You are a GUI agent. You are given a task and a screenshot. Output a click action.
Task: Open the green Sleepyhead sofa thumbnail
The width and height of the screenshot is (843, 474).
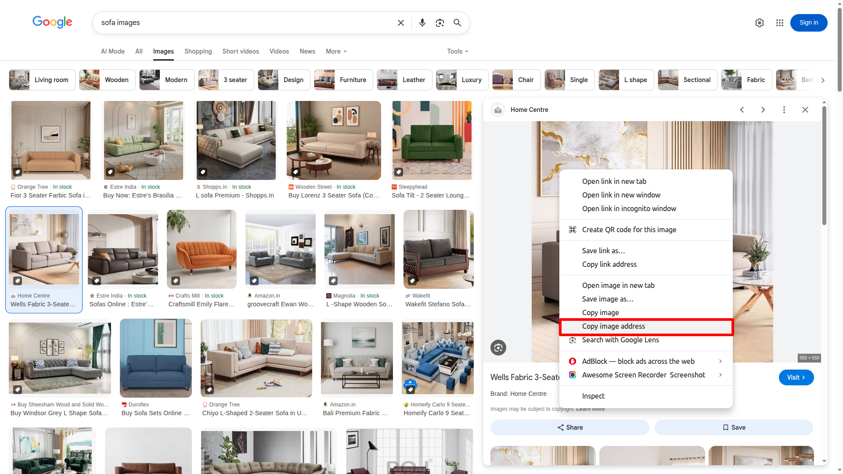432,140
